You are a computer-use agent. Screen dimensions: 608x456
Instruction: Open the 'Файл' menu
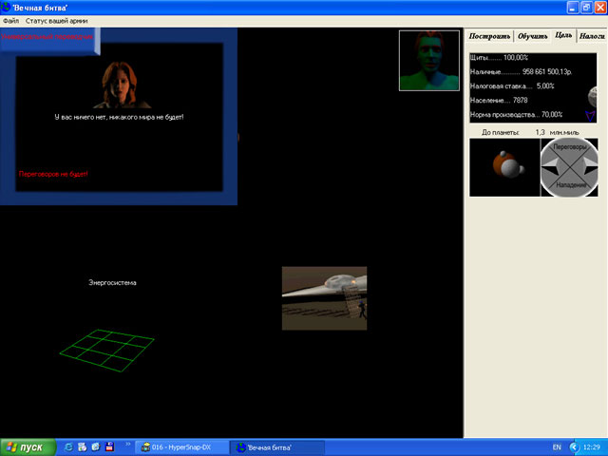(10, 20)
